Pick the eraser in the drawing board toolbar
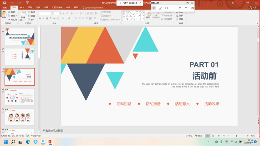This screenshot has height=146, width=260. pyautogui.click(x=179, y=8)
